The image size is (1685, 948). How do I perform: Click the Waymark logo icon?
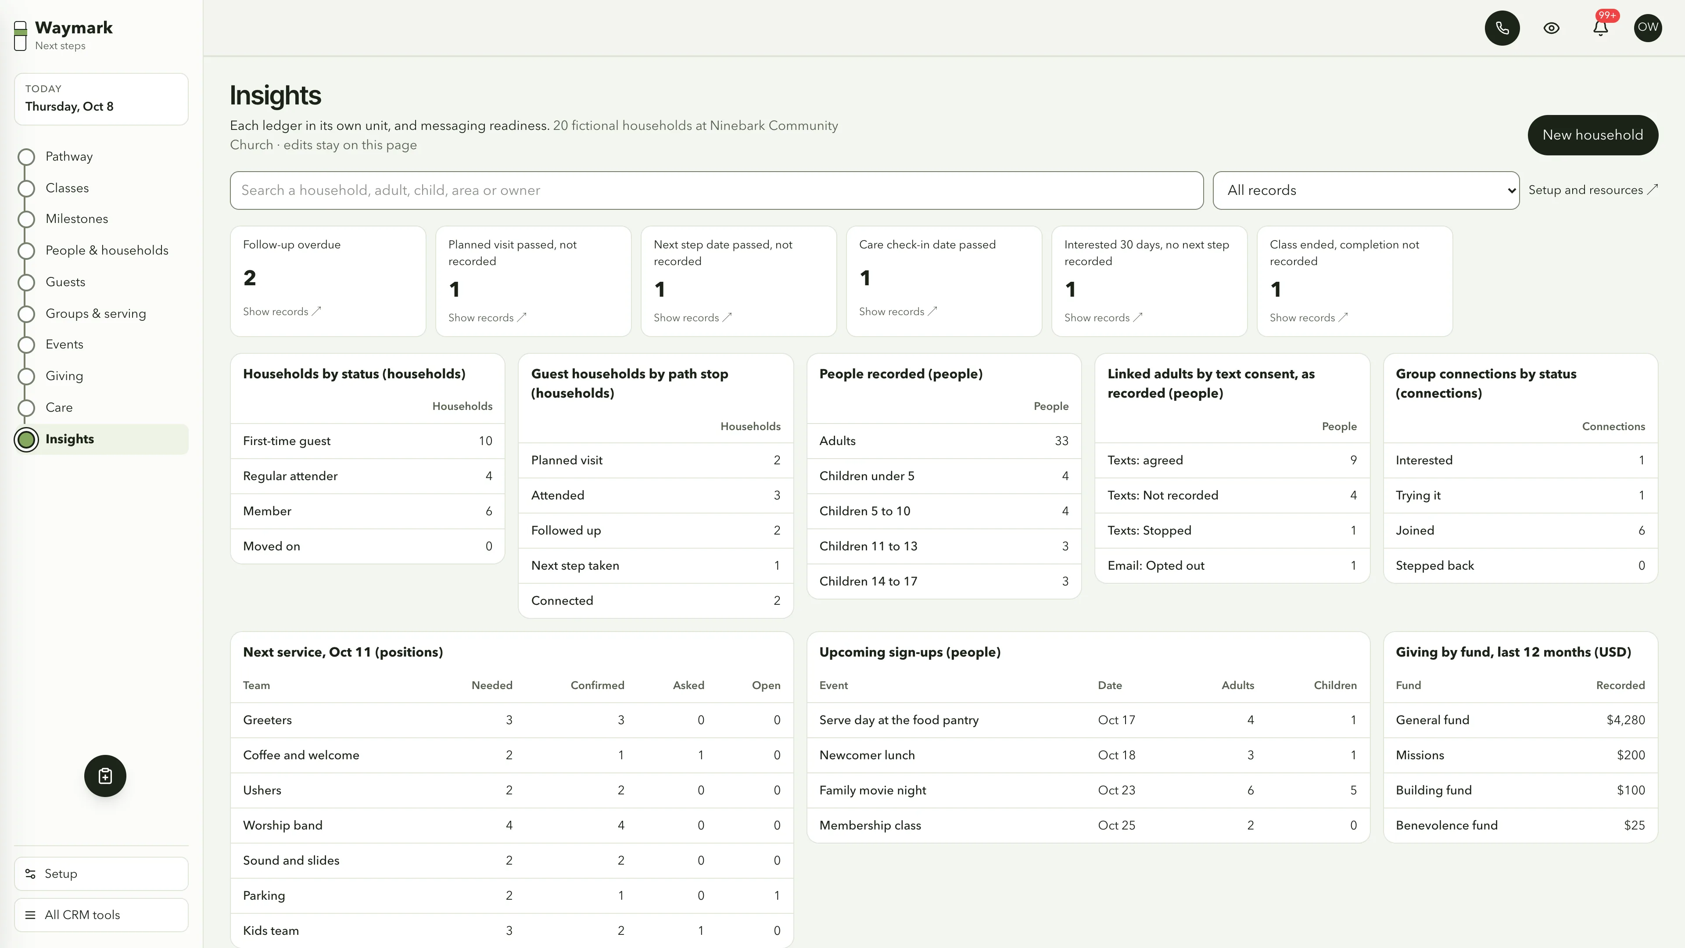click(20, 35)
